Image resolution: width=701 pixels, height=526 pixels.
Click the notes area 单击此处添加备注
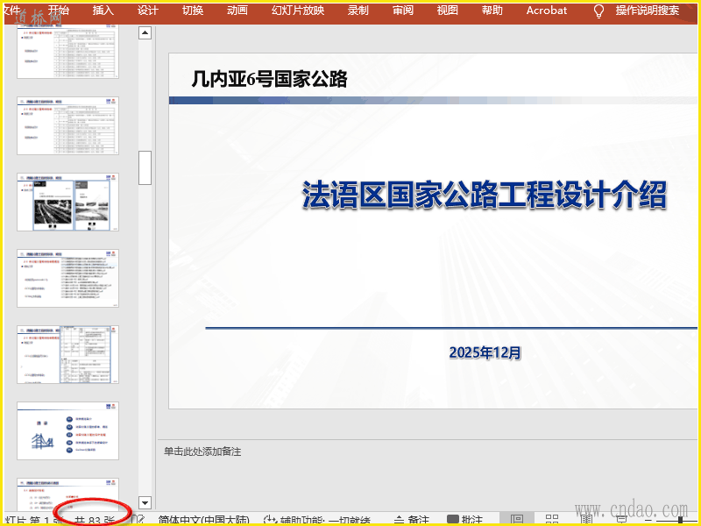coord(202,451)
